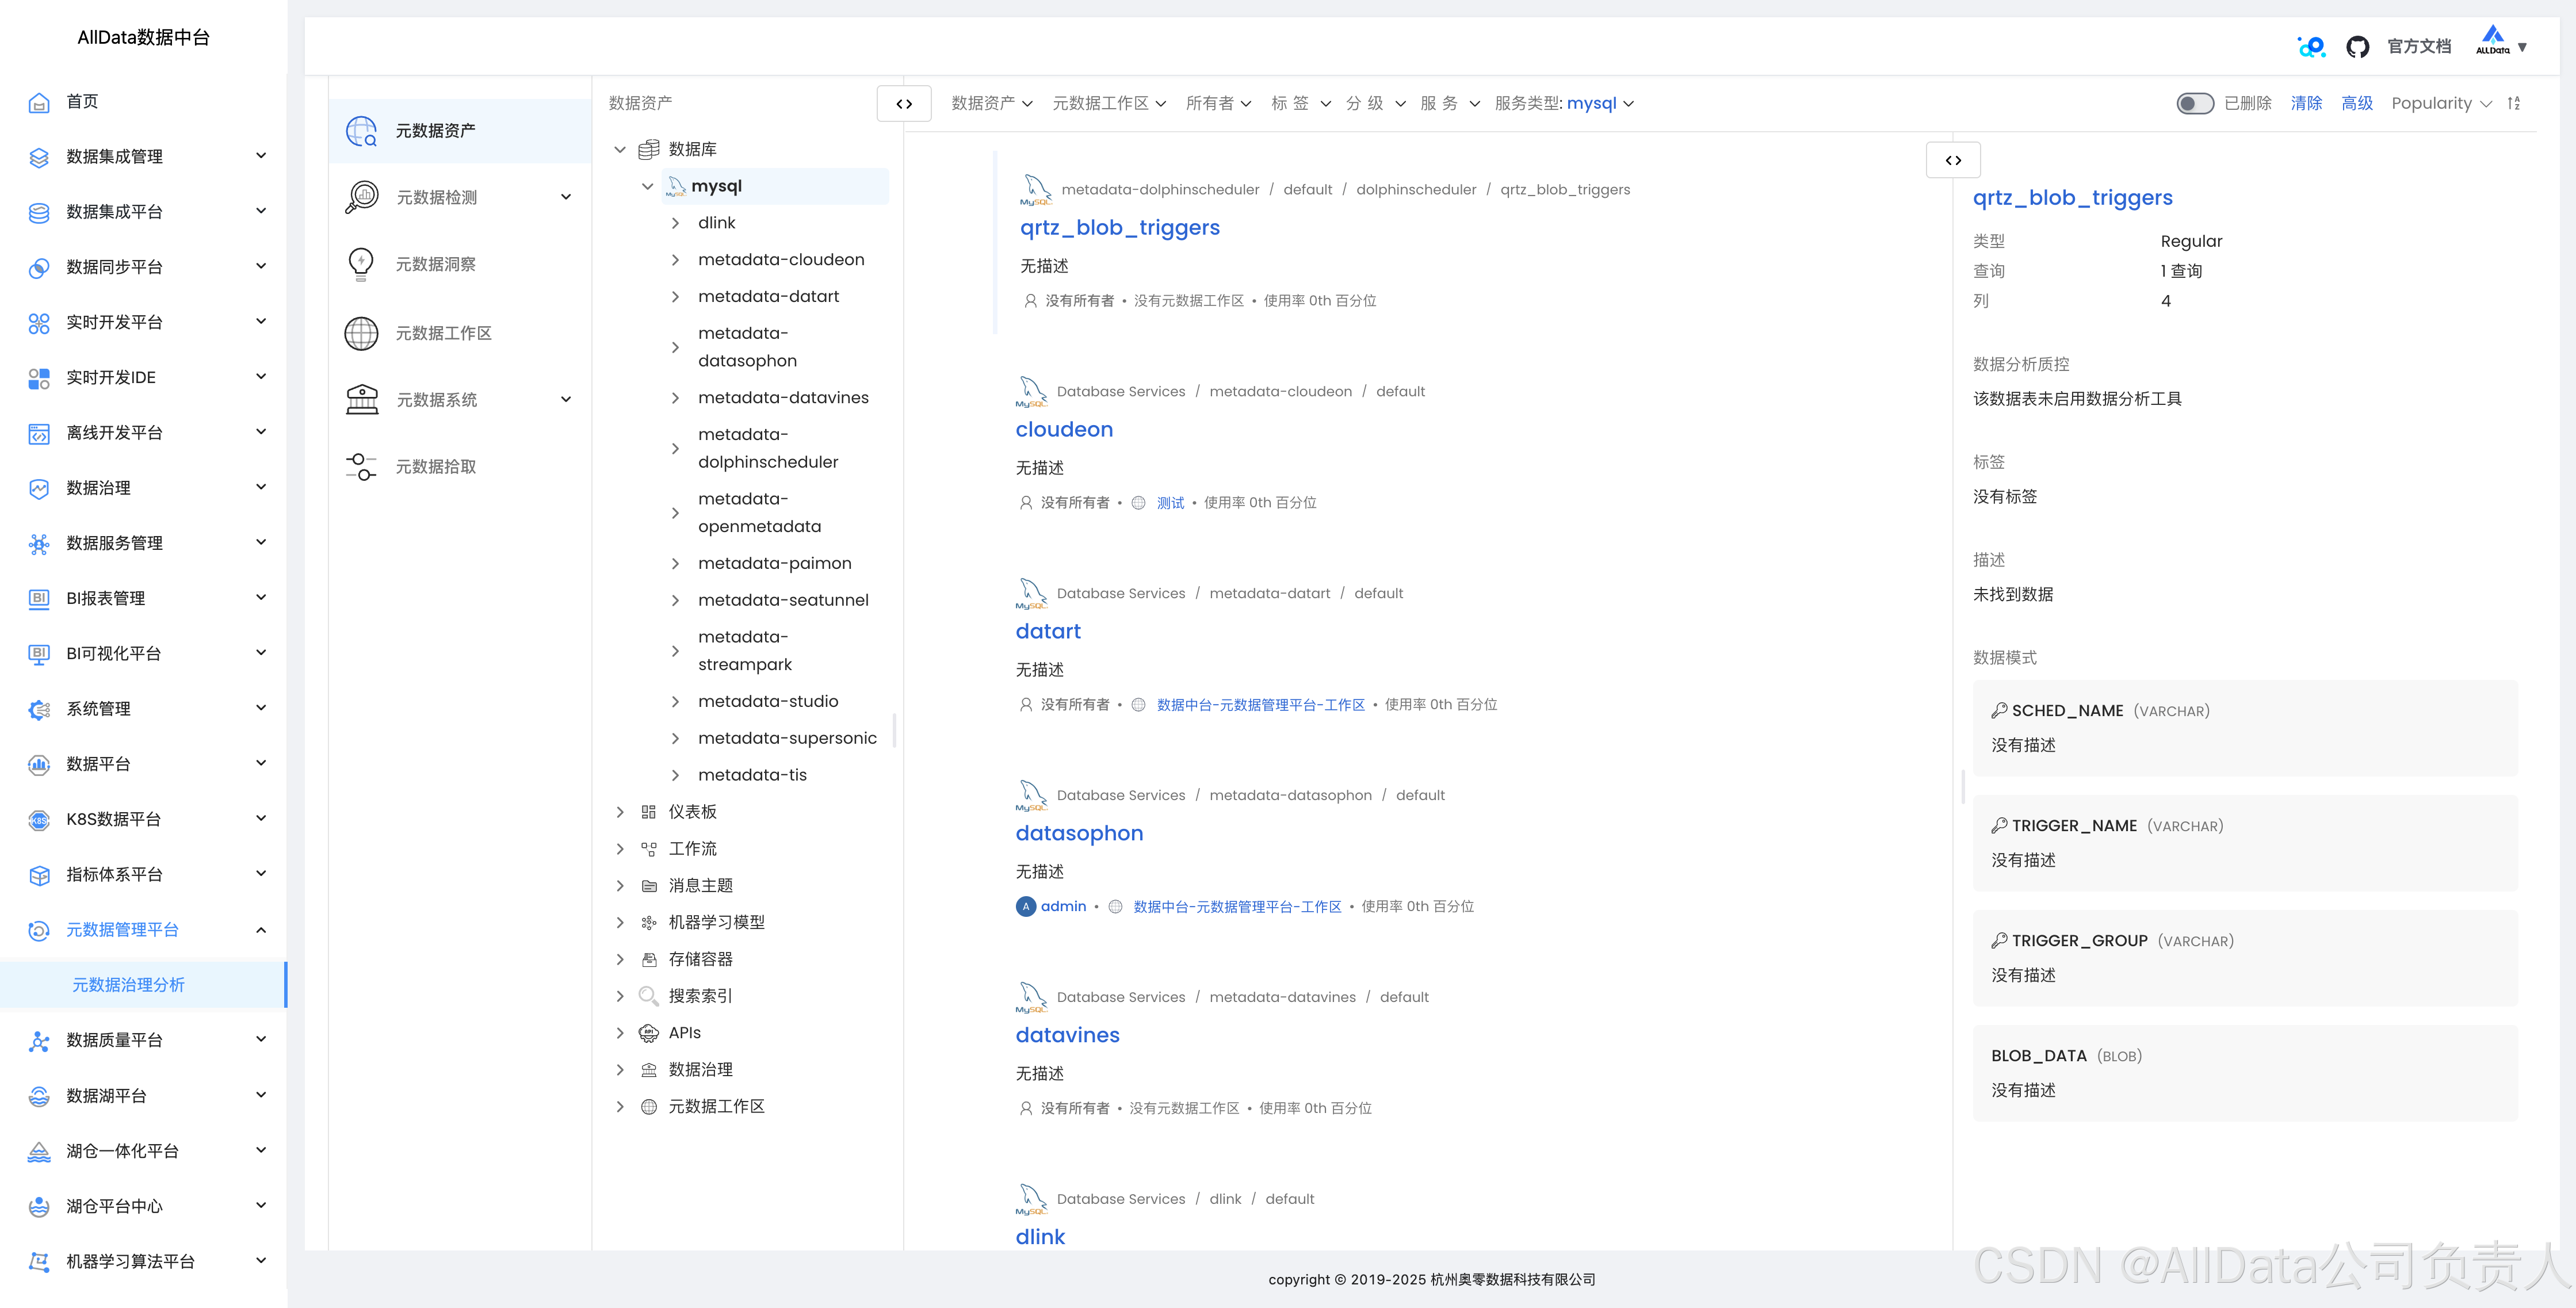Image resolution: width=2576 pixels, height=1308 pixels.
Task: Open the cloudeon result title
Action: (1064, 430)
